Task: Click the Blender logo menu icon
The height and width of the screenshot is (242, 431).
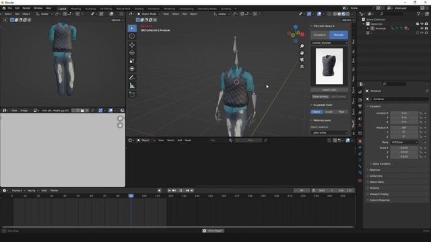Action: click(4, 8)
